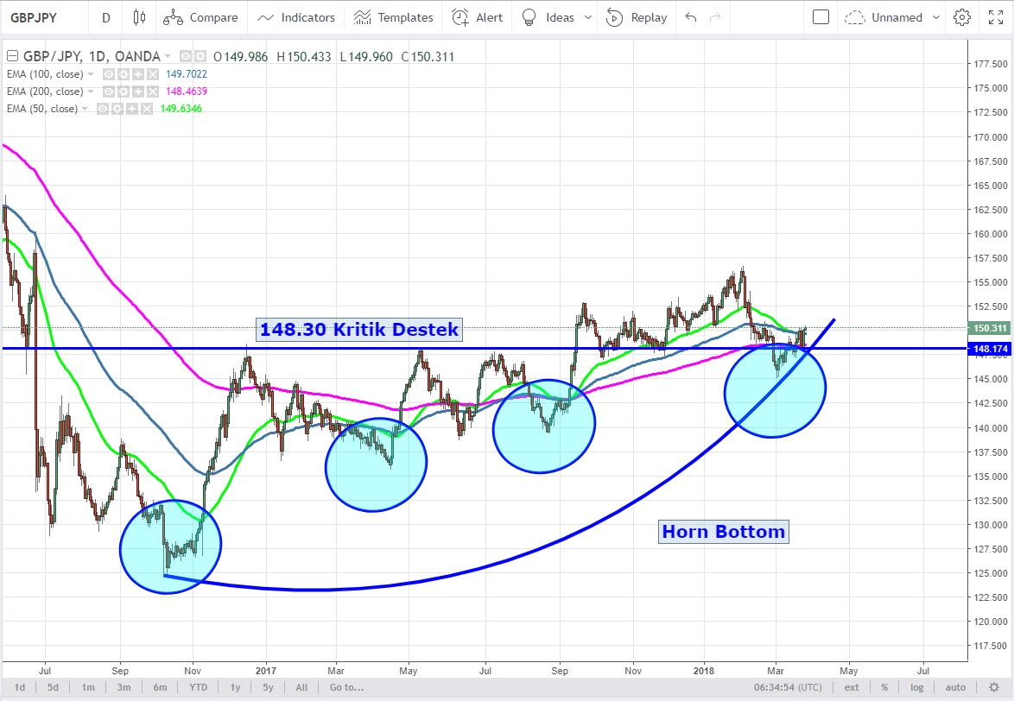Create a new Alert

(x=478, y=17)
